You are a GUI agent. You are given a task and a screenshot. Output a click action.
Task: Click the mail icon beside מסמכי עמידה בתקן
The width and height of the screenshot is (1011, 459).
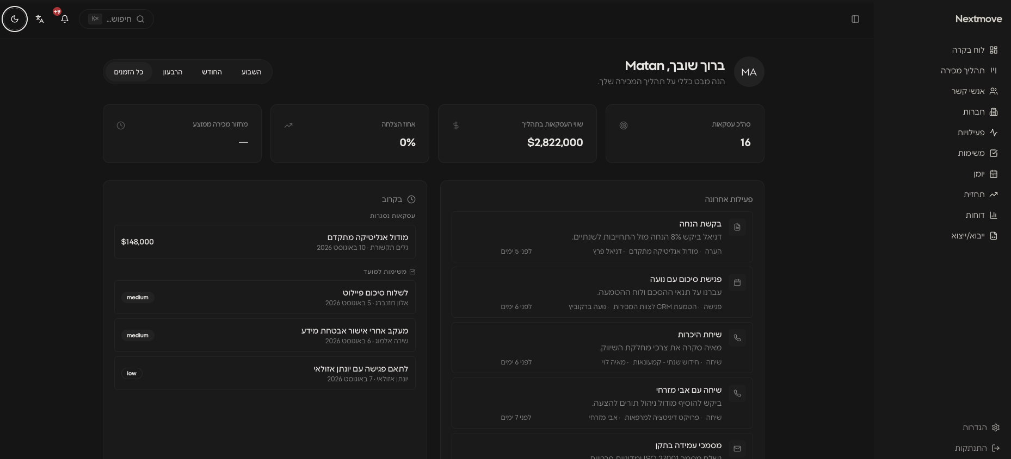(737, 449)
